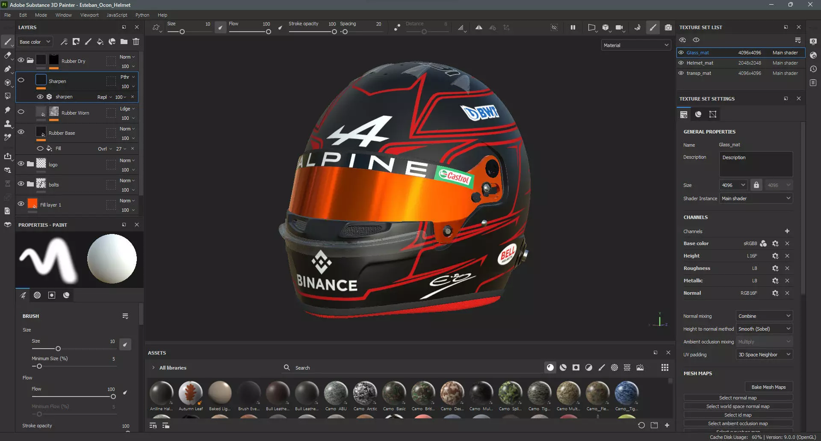Click the Add effect wand icon

(x=64, y=41)
